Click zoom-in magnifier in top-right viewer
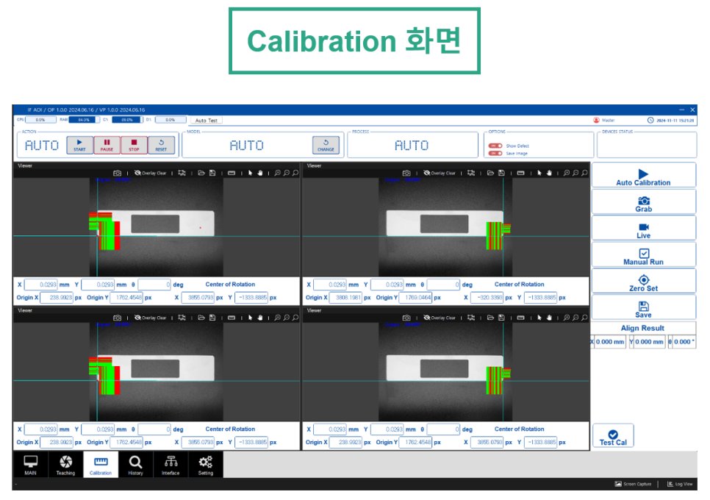The height and width of the screenshot is (500, 710). coord(567,173)
